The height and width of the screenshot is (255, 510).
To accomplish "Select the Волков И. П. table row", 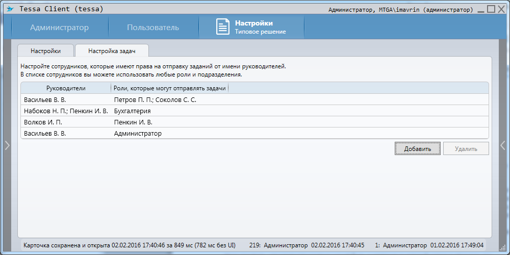I will click(43, 122).
